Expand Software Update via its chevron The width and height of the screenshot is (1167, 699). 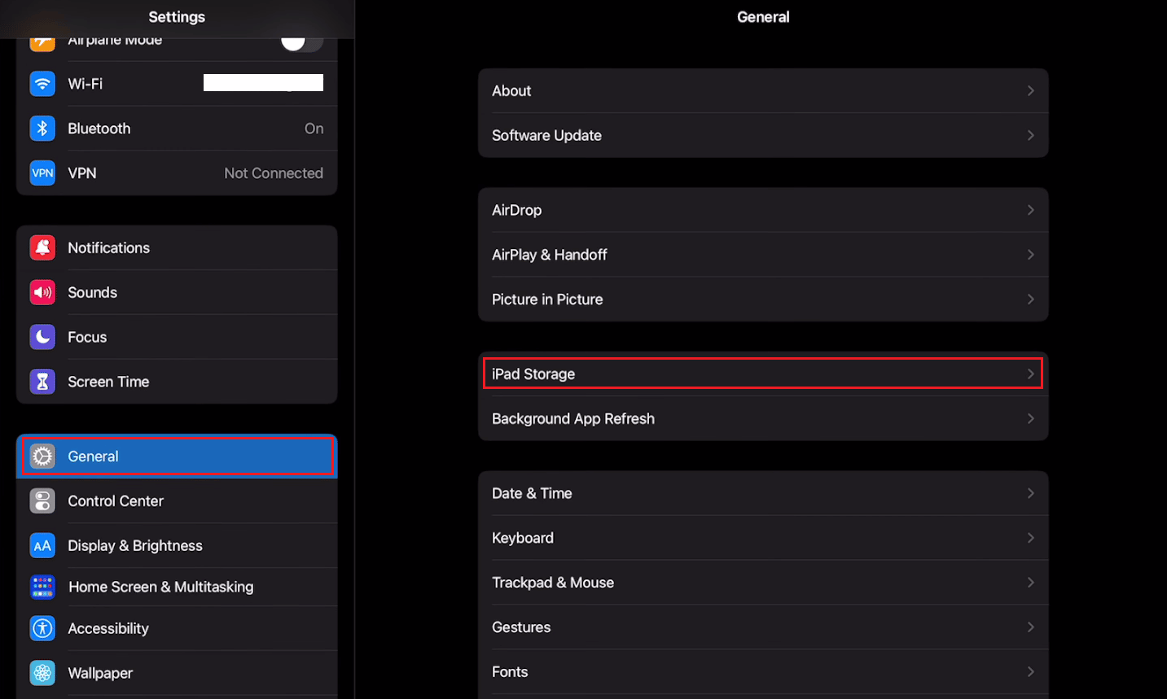(x=1030, y=135)
